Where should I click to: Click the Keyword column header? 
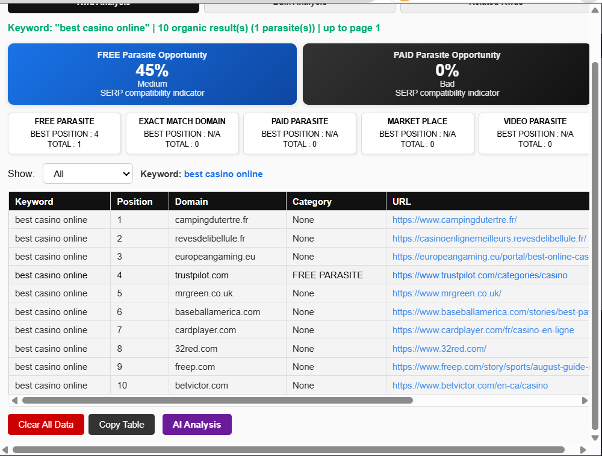point(60,202)
